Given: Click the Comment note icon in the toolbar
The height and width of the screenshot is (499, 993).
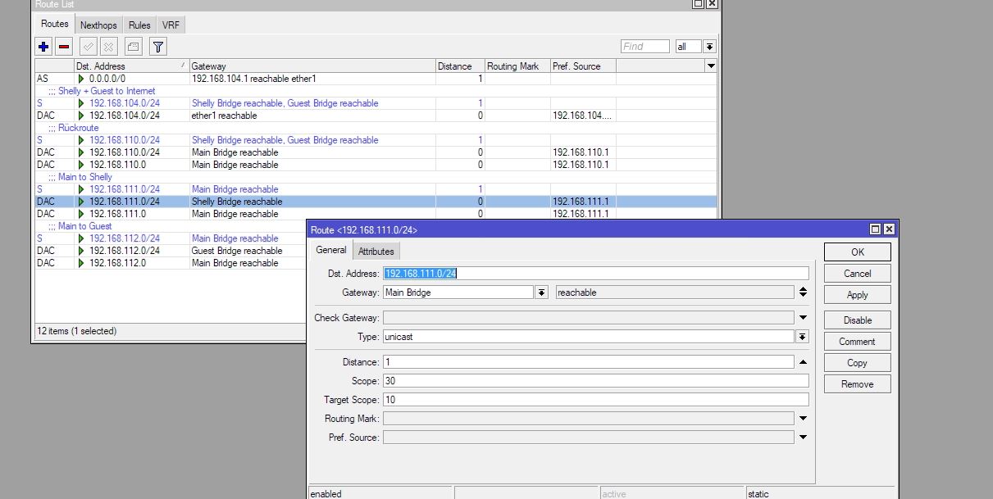Looking at the screenshot, I should pos(133,47).
